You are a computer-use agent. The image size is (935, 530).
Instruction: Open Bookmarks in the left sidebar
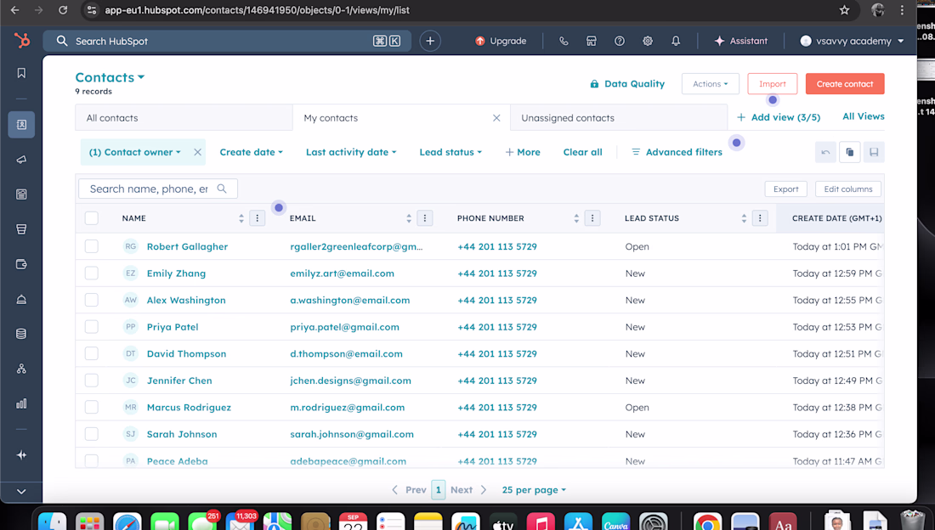coord(21,73)
